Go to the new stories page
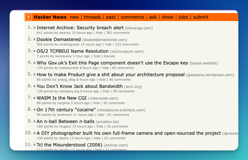Screen dimensions: 248x160 pos(74,17)
